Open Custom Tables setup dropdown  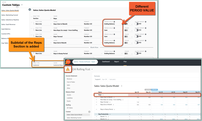click(22, 5)
